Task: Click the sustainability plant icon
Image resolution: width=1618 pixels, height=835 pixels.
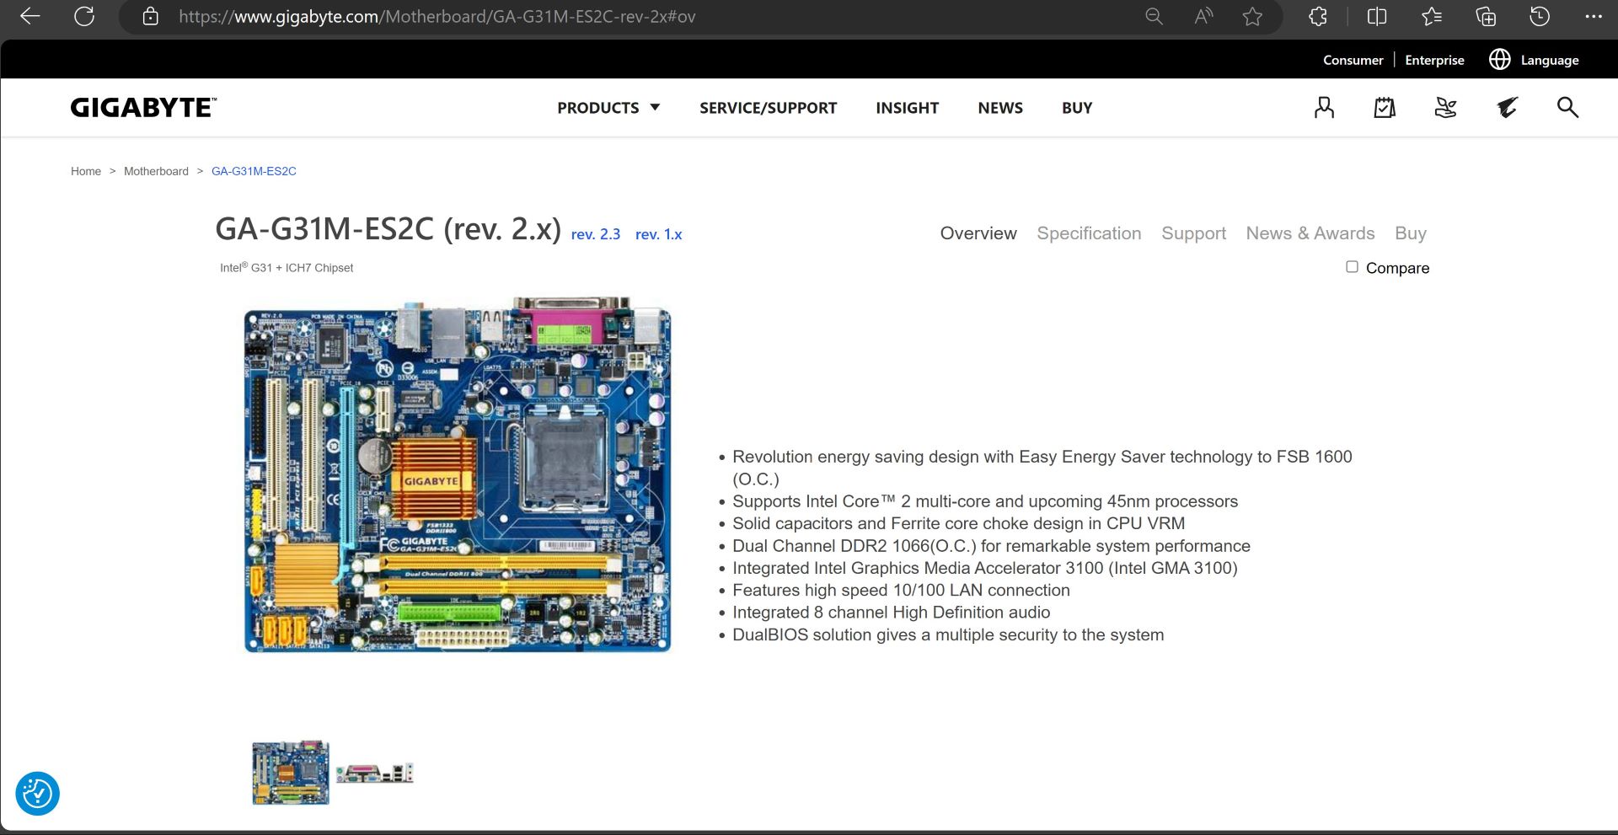Action: click(x=1446, y=107)
